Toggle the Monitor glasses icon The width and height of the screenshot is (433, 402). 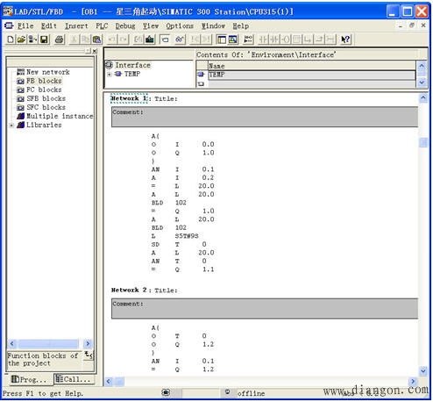[x=180, y=39]
